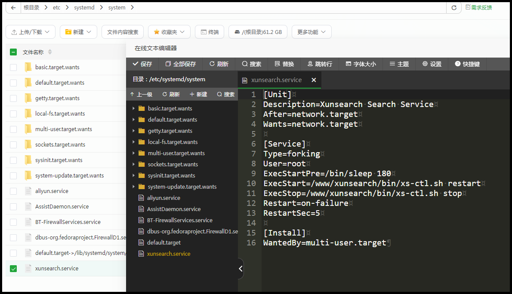The width and height of the screenshot is (512, 294).
Task: Show 快捷键 keyboard shortcuts help
Action: tap(467, 64)
